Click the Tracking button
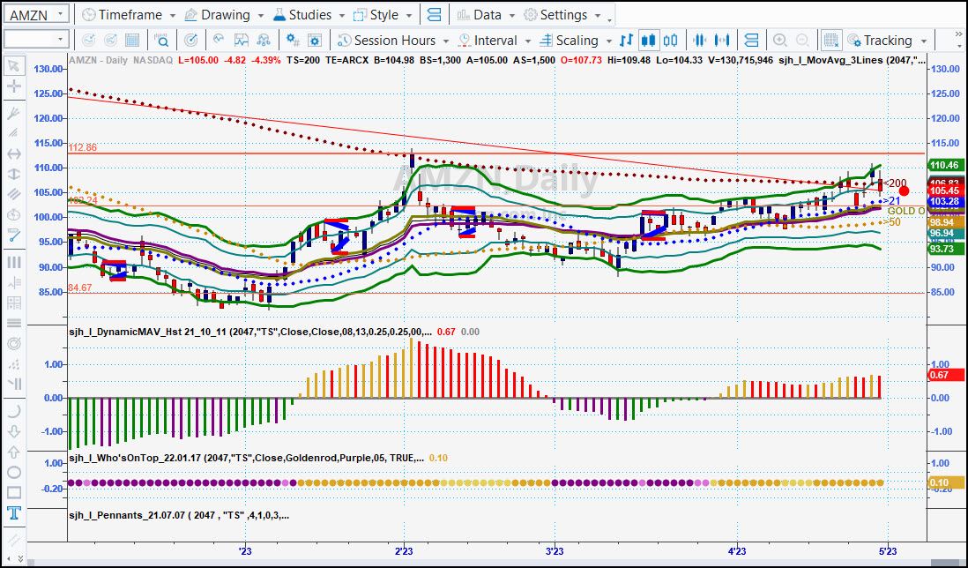 pyautogui.click(x=880, y=41)
